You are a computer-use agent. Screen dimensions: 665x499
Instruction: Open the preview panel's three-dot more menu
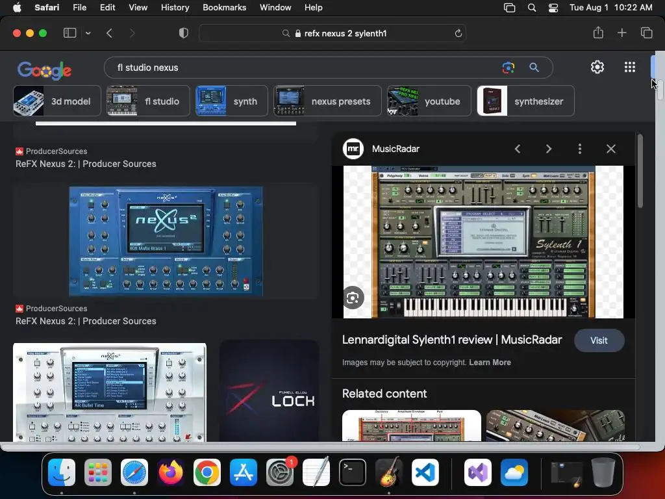580,149
